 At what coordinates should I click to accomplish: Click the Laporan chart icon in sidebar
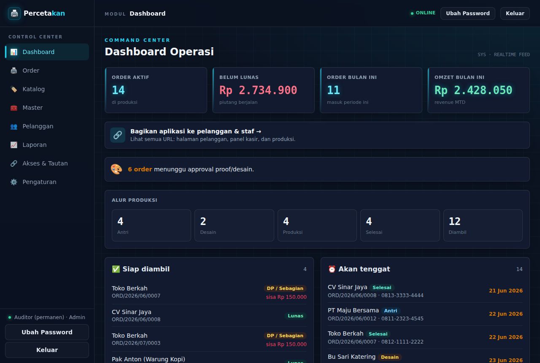click(x=14, y=145)
